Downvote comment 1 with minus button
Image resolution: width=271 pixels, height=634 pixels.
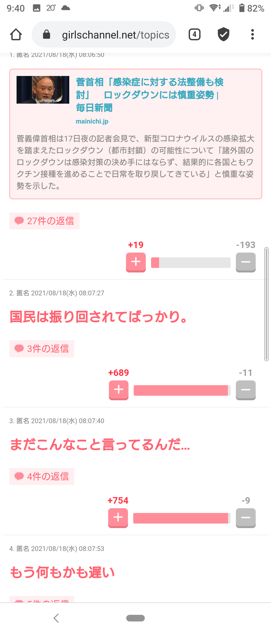[246, 262]
